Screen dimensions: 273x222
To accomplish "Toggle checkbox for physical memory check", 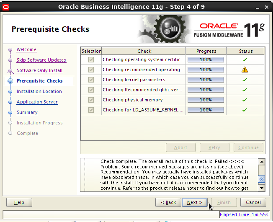I will (x=91, y=100).
